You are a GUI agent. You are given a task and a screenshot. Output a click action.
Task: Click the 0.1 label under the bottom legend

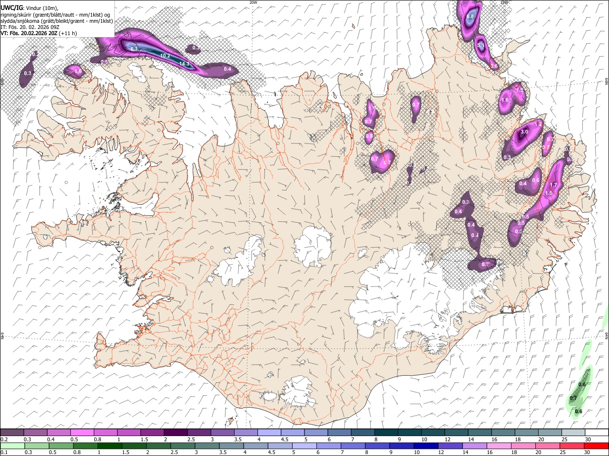click(4, 452)
